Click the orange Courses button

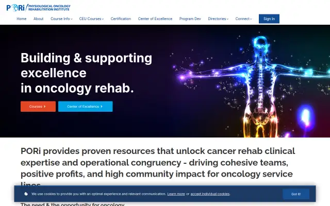[38, 107]
